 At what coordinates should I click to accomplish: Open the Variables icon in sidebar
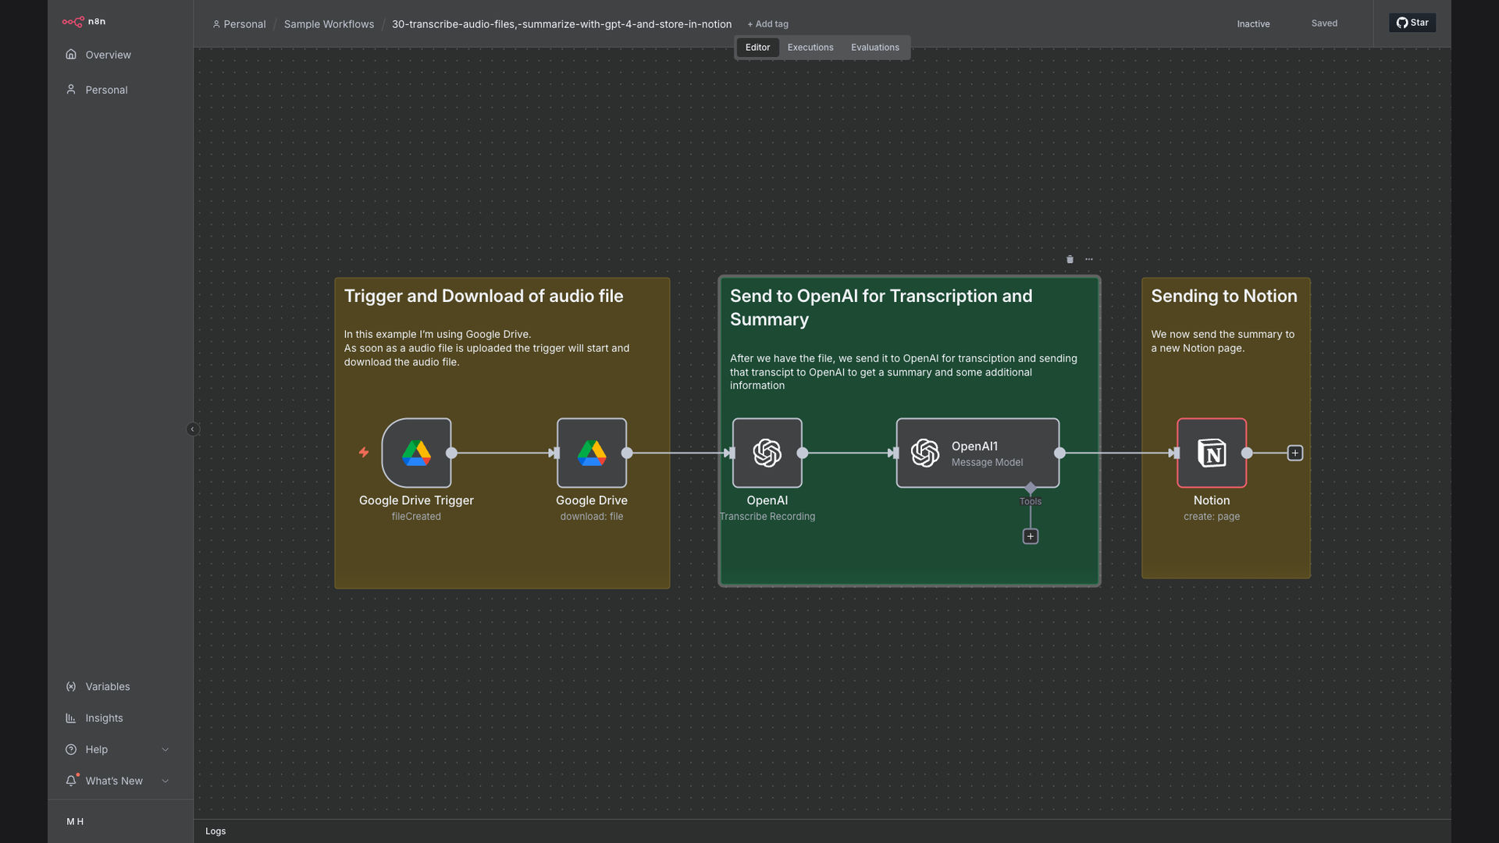[x=71, y=687]
